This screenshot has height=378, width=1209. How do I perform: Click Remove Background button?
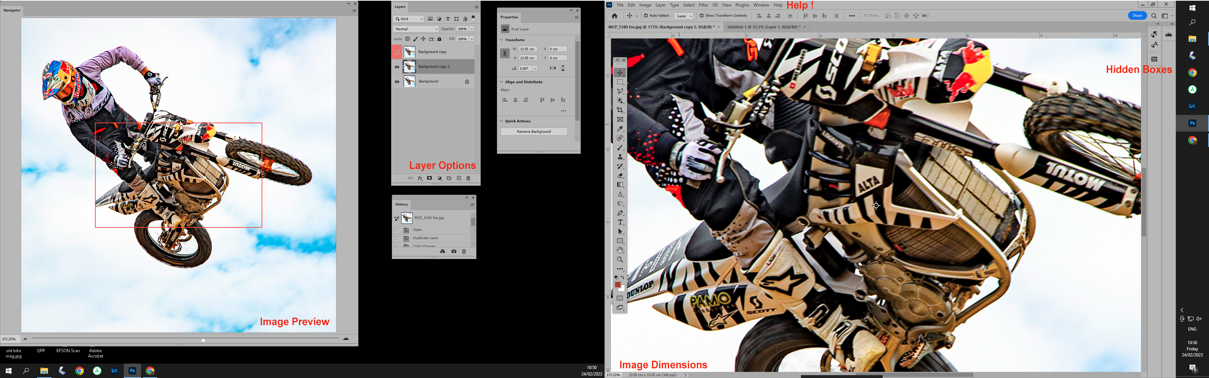coord(534,132)
